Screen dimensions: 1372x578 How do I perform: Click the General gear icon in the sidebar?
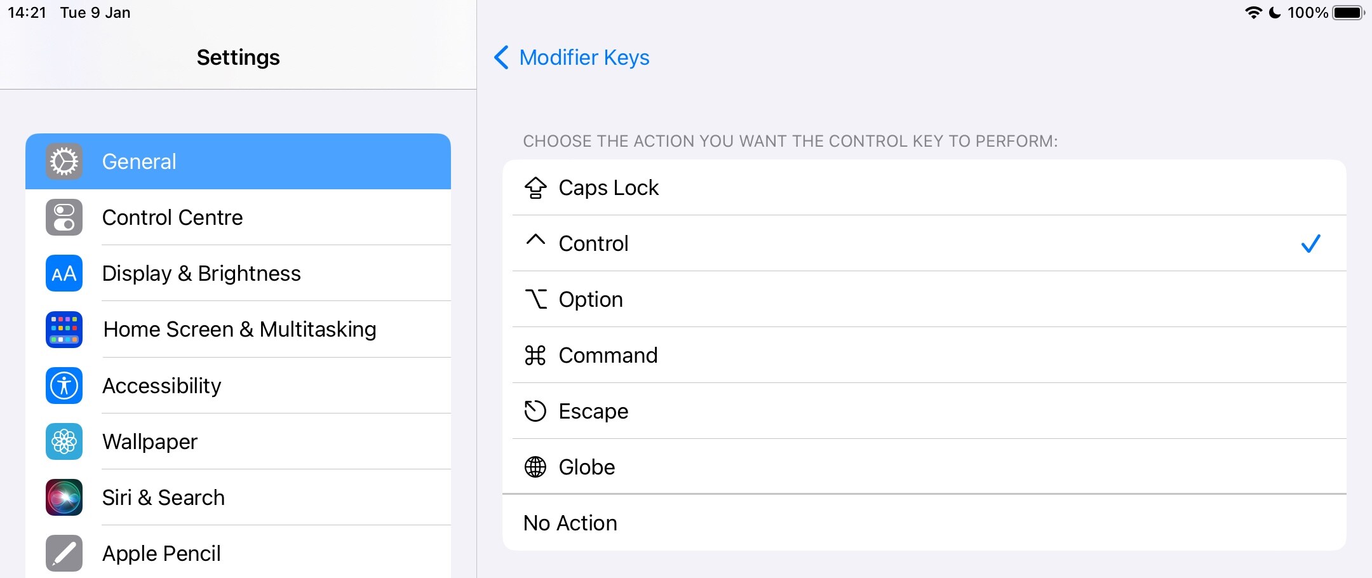pyautogui.click(x=64, y=161)
